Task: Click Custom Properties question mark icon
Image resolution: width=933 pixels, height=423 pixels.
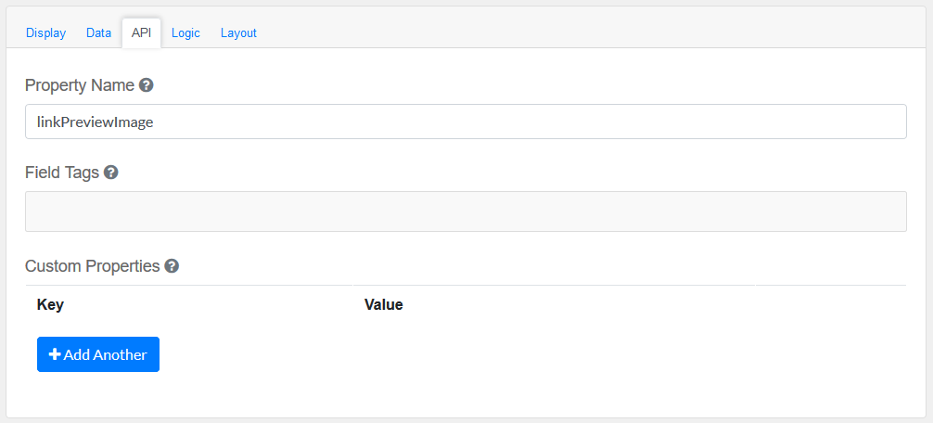Action: [x=172, y=266]
